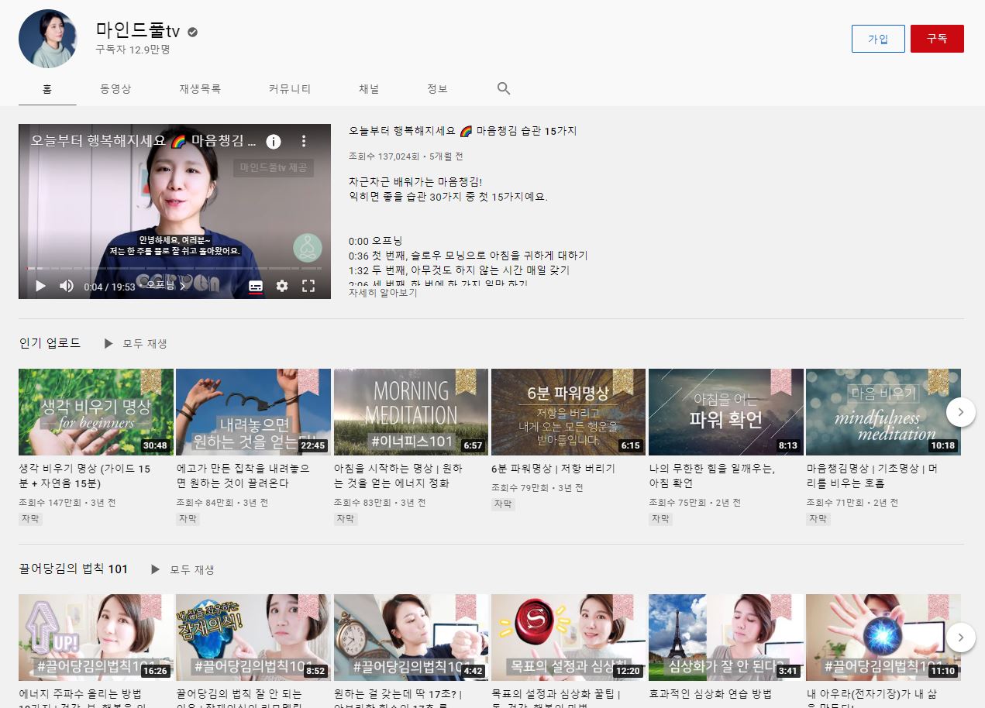Open three-dot menu on featured video
985x708 pixels.
304,141
